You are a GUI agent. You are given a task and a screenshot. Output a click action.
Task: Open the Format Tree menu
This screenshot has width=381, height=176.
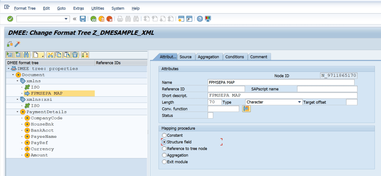pyautogui.click(x=25, y=8)
